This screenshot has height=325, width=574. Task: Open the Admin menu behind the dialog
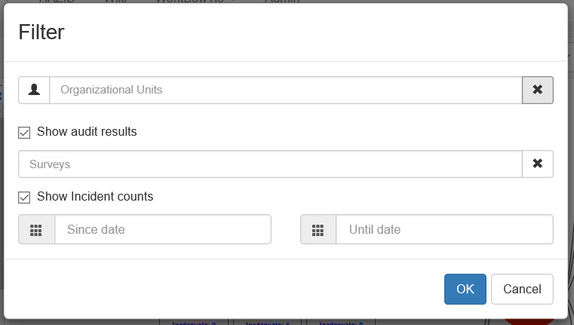(x=281, y=2)
